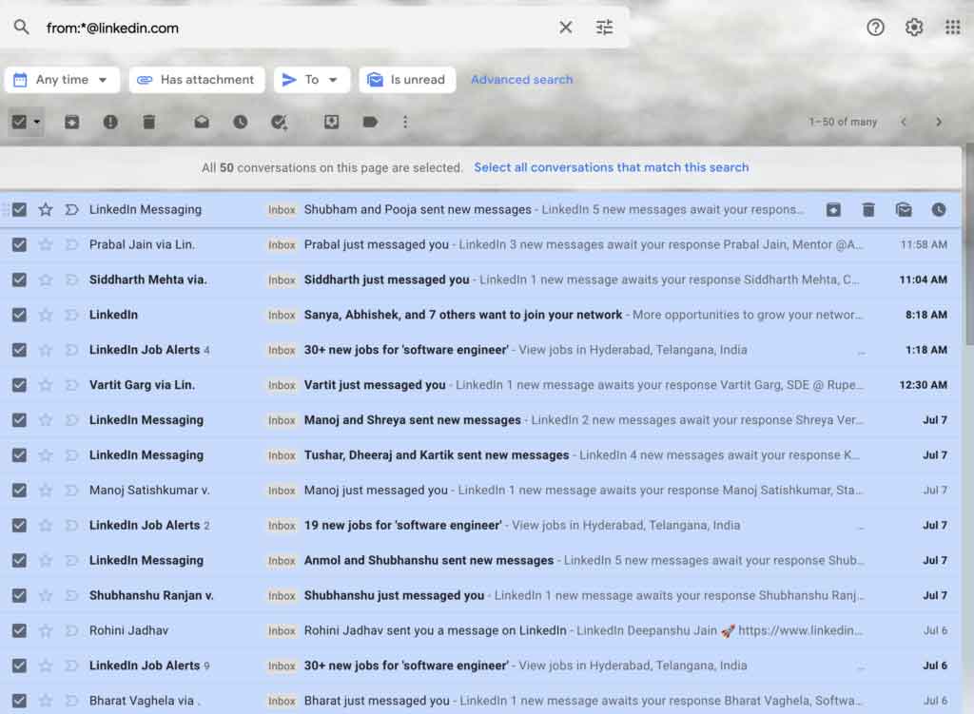Screen dimensions: 974x714
Task: Delete the Shubham and Pooja message row
Action: point(868,210)
